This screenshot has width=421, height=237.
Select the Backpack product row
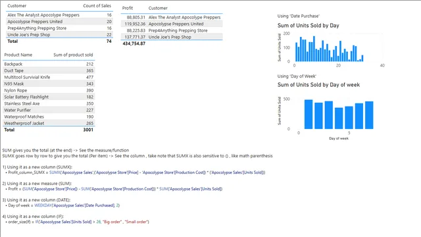[49, 64]
